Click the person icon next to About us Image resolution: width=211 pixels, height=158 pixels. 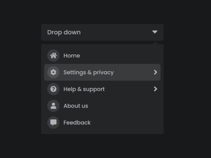(x=54, y=106)
